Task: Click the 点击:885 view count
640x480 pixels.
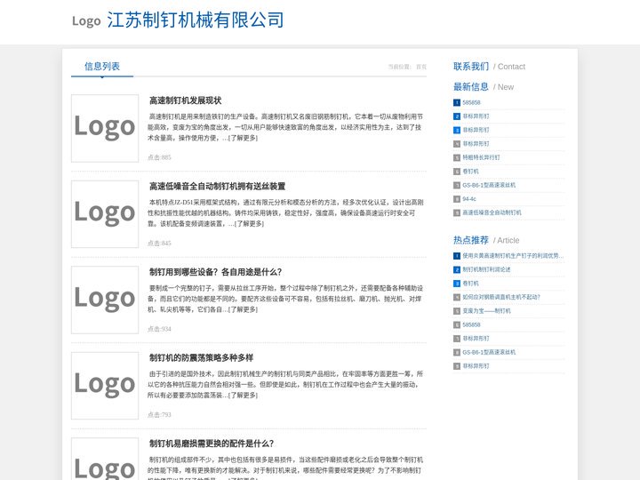Action: click(159, 157)
